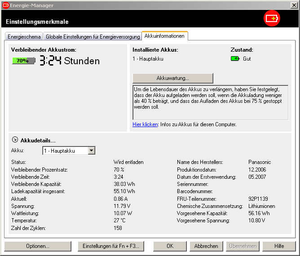300x256 pixels.
Task: Switch to the Energieschema tab
Action: pos(24,36)
